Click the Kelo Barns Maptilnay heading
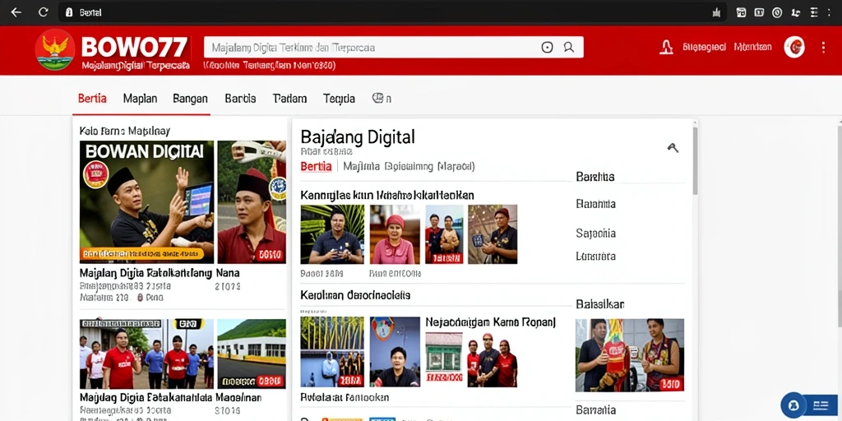The image size is (842, 421). [125, 131]
